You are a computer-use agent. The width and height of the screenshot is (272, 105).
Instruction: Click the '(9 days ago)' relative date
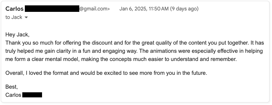(x=184, y=9)
